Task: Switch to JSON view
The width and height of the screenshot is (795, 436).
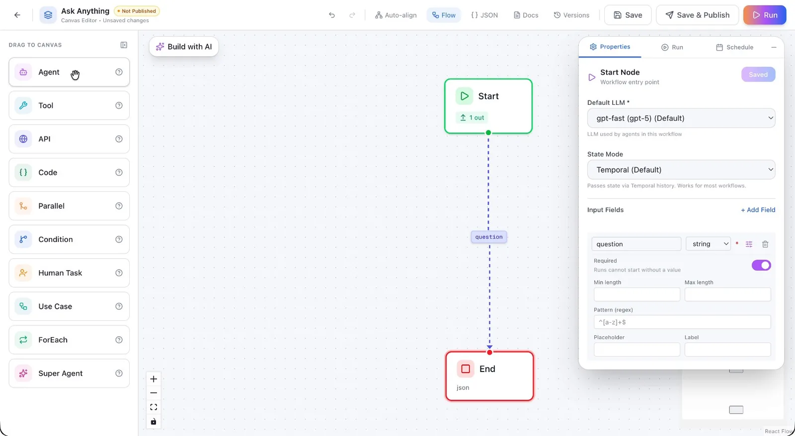Action: [x=484, y=15]
